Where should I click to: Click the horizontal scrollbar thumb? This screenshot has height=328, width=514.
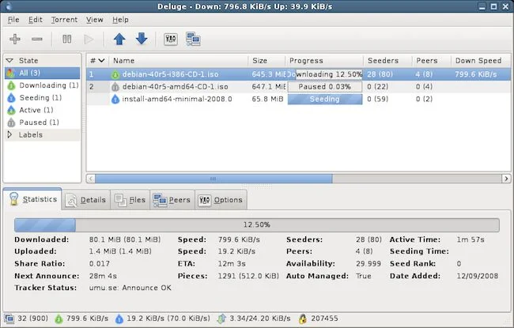pyautogui.click(x=214, y=179)
